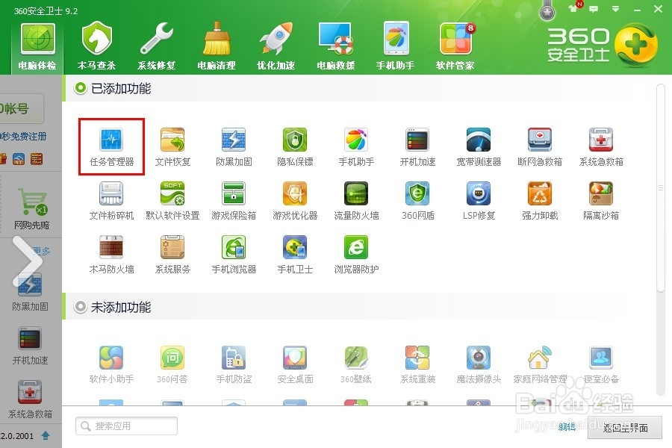Screen dimensions: 672x448
Task: Switch to the 木马查杀 tab
Action: point(97,47)
